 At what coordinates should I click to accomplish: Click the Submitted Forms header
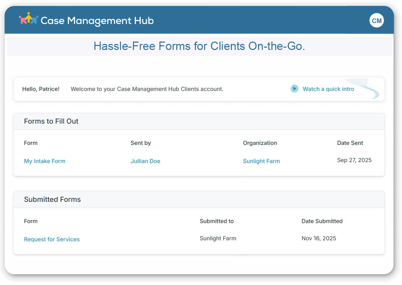click(x=52, y=199)
